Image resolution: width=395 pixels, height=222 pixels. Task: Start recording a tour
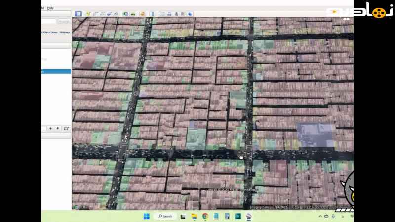pos(116,14)
